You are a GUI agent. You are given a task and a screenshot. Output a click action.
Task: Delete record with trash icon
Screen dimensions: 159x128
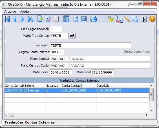pos(56,19)
